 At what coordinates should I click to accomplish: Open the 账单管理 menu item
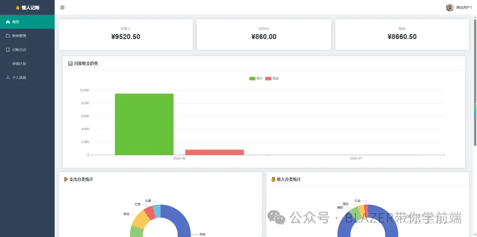[27, 36]
